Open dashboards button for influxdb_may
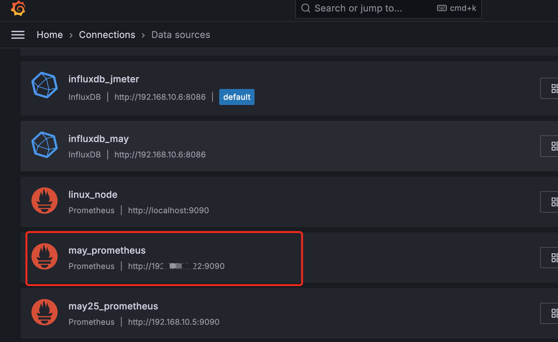The width and height of the screenshot is (558, 342). [x=549, y=146]
